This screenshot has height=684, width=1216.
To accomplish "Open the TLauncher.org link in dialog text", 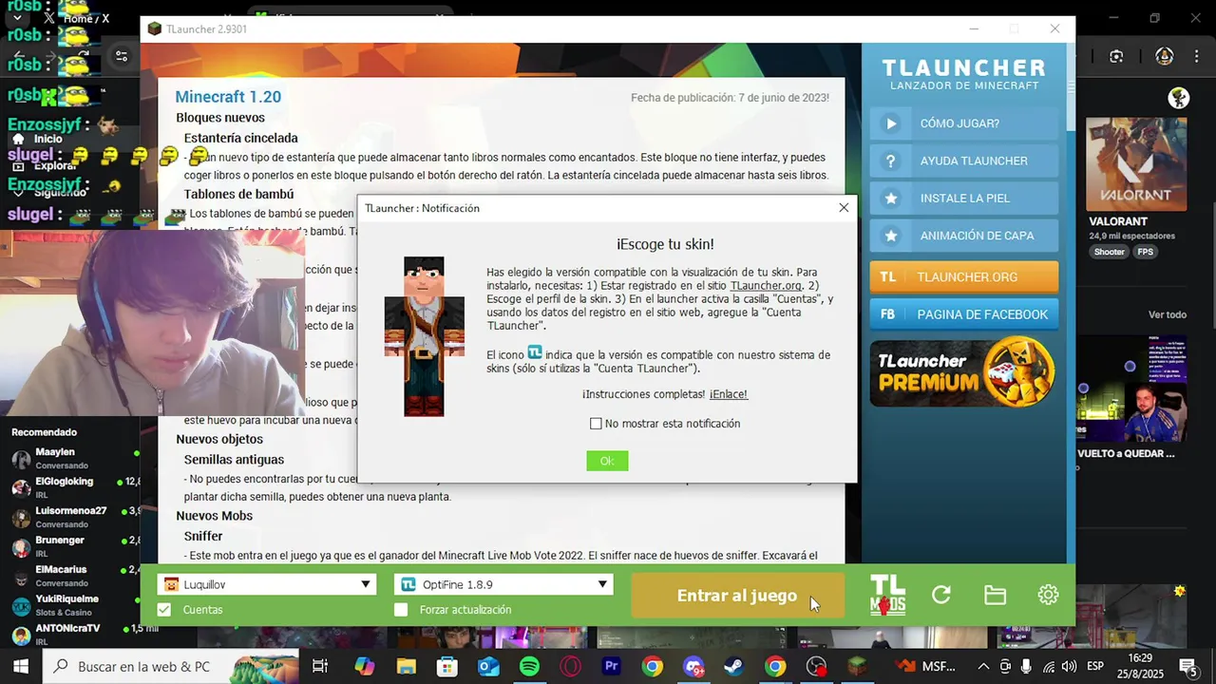I will [x=766, y=286].
